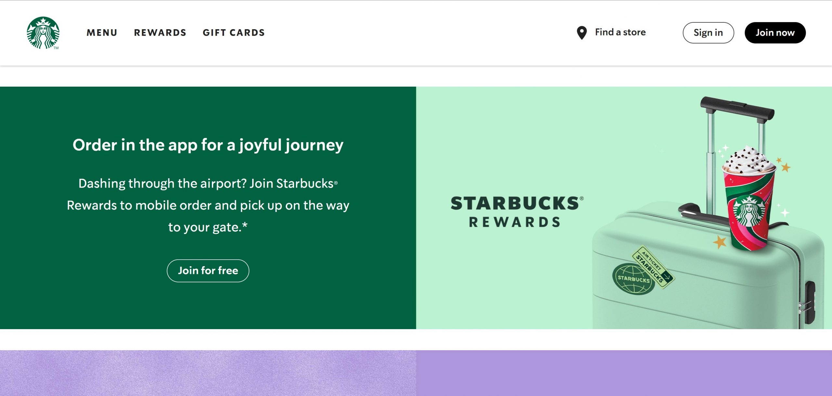Click the siren logo on the red cup
The width and height of the screenshot is (832, 396).
click(749, 212)
